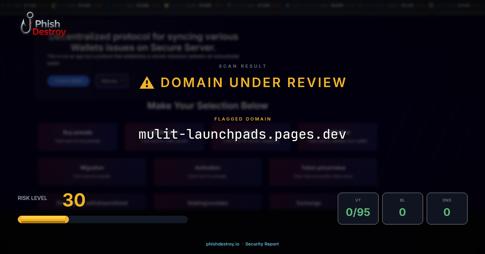Screen dimensions: 485x254
Task: Click the DNS score badge
Action: click(x=447, y=208)
